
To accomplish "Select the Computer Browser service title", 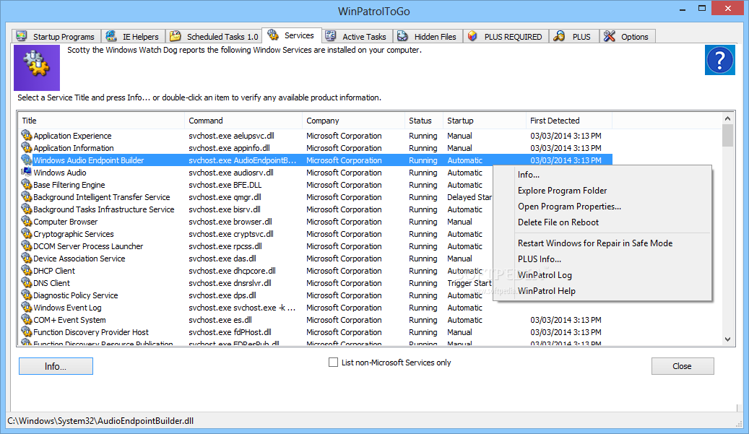I will click(66, 222).
